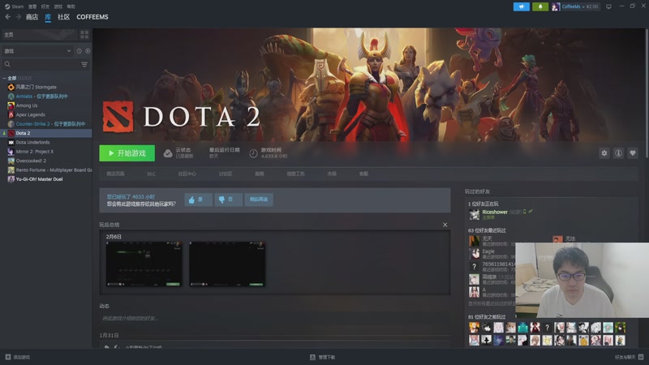The width and height of the screenshot is (649, 365).
Task: Focus the library search field
Action: tap(41, 65)
